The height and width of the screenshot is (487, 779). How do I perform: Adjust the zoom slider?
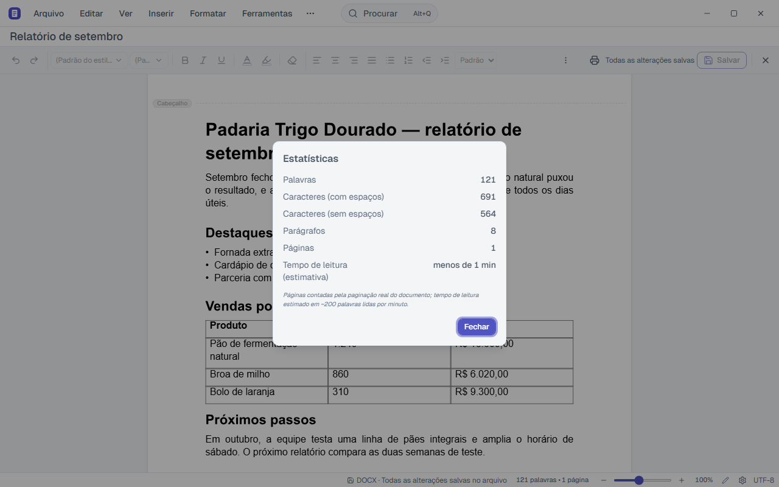642,480
